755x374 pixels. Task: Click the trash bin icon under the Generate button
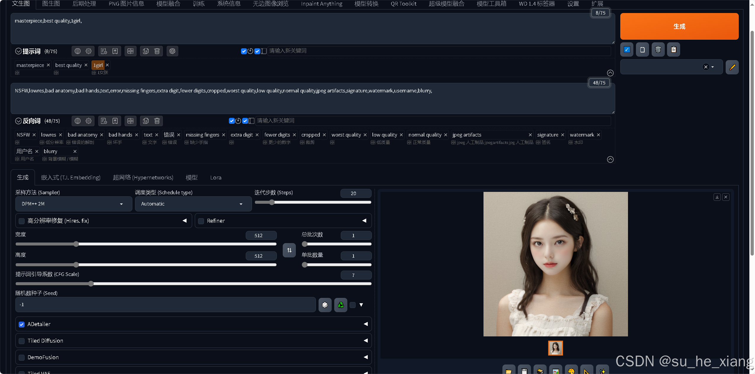coord(658,49)
